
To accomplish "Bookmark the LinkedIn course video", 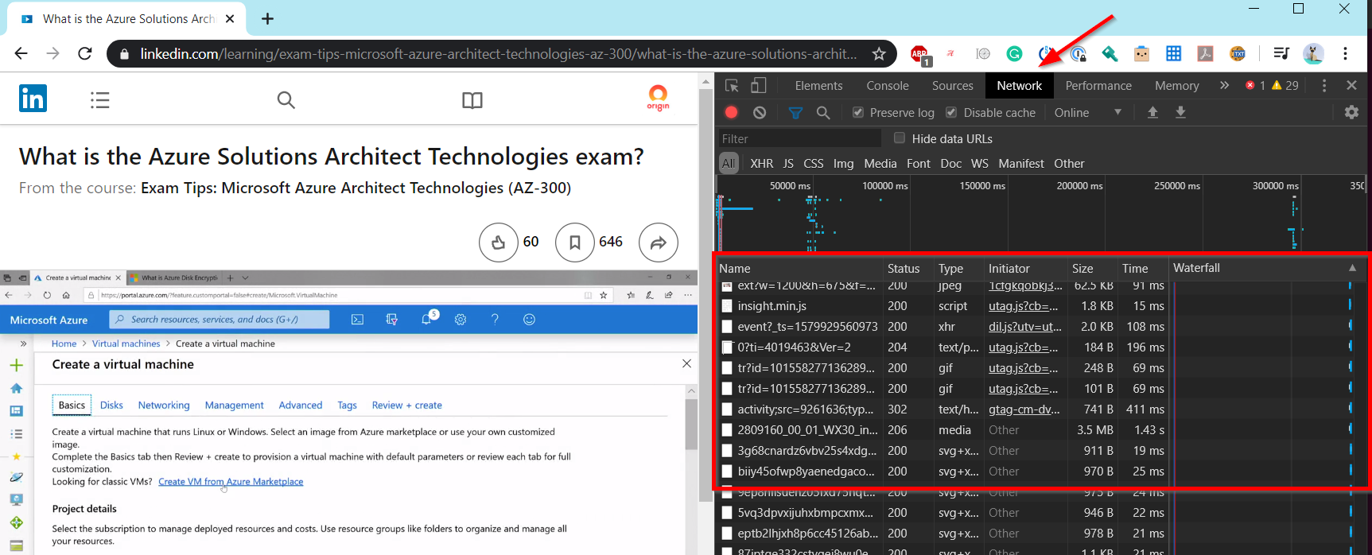I will click(x=575, y=243).
